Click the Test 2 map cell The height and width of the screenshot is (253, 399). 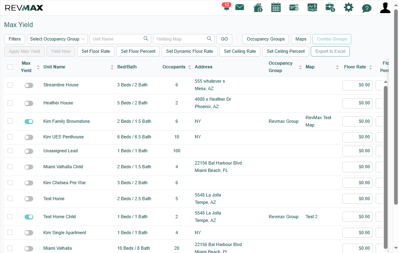point(312,217)
